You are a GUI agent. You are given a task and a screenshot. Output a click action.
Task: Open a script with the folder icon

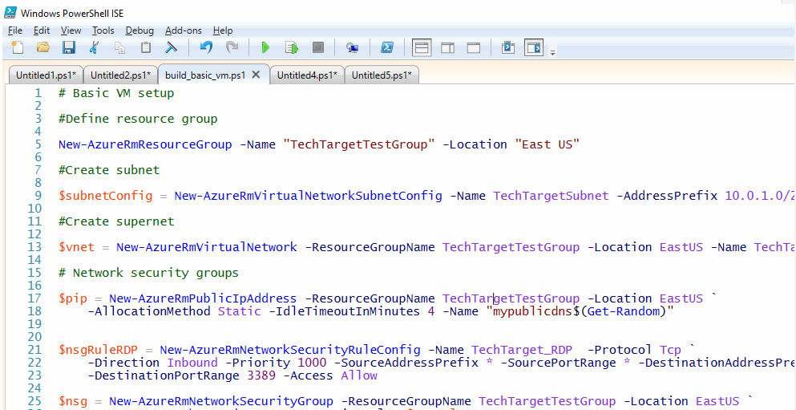pyautogui.click(x=43, y=48)
